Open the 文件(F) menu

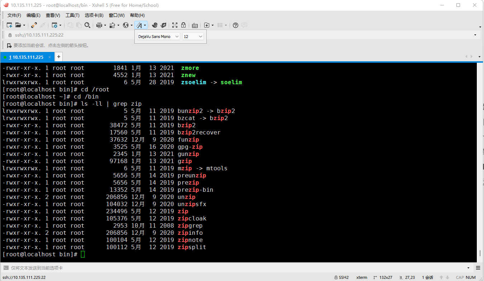tap(14, 15)
